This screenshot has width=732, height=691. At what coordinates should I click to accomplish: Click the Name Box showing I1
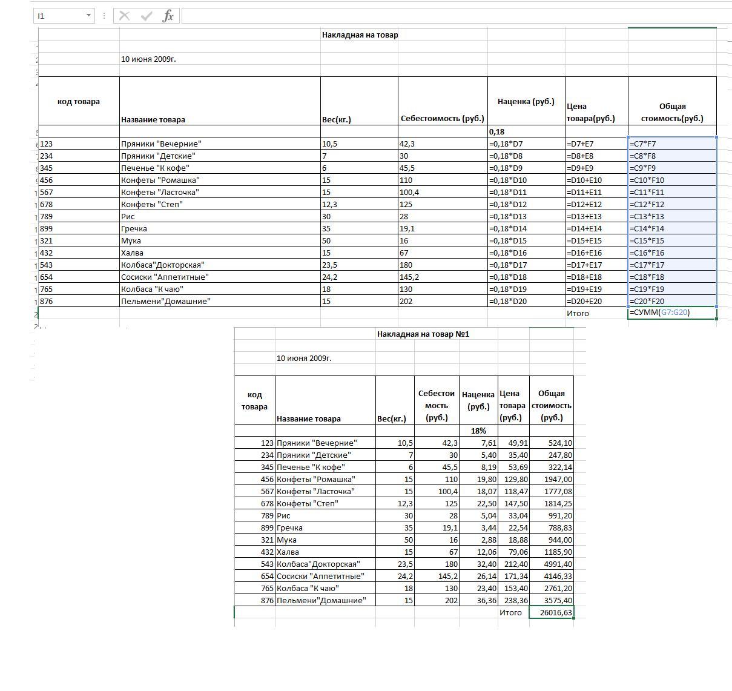pos(59,16)
